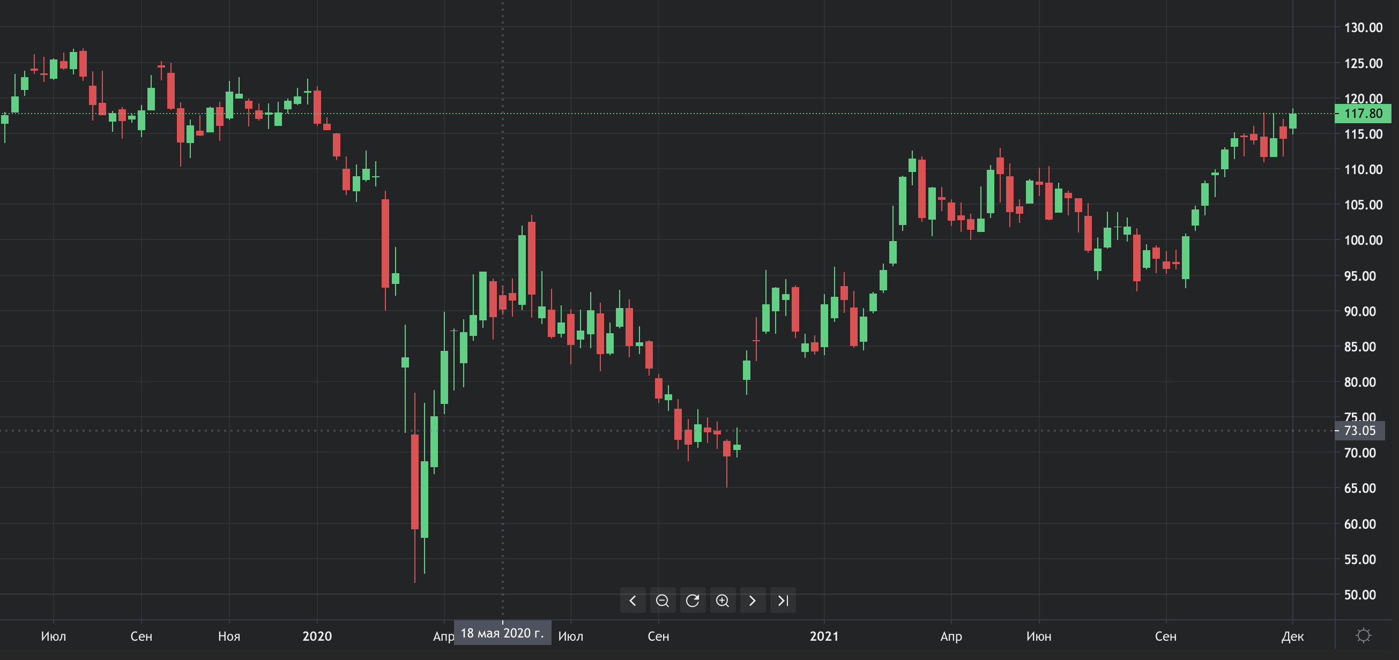Click the 125.00 price scale label
The height and width of the screenshot is (660, 1399).
tap(1363, 64)
